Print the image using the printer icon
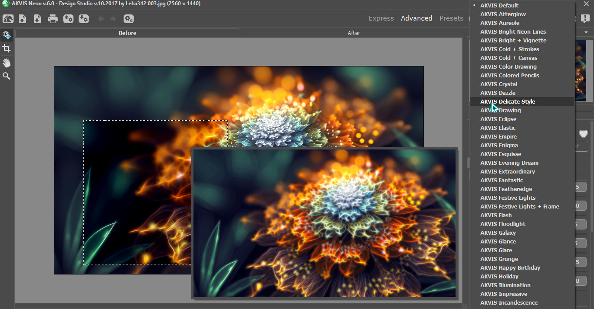The height and width of the screenshot is (309, 594). [x=53, y=19]
